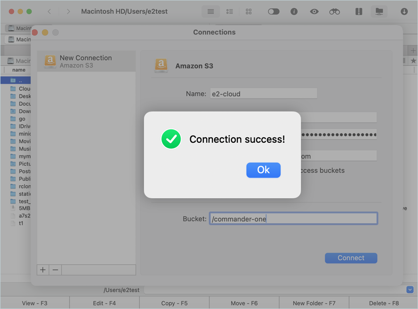Select the 'Desk' folder row
Image resolution: width=418 pixels, height=309 pixels.
coord(16,96)
